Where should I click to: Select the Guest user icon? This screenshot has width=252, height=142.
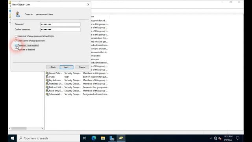pyautogui.click(x=47, y=77)
